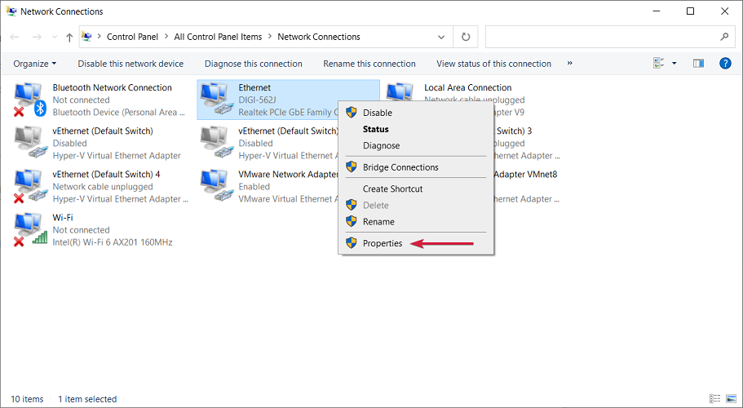This screenshot has width=743, height=408.
Task: Click Disable in the context menu
Action: coord(378,113)
